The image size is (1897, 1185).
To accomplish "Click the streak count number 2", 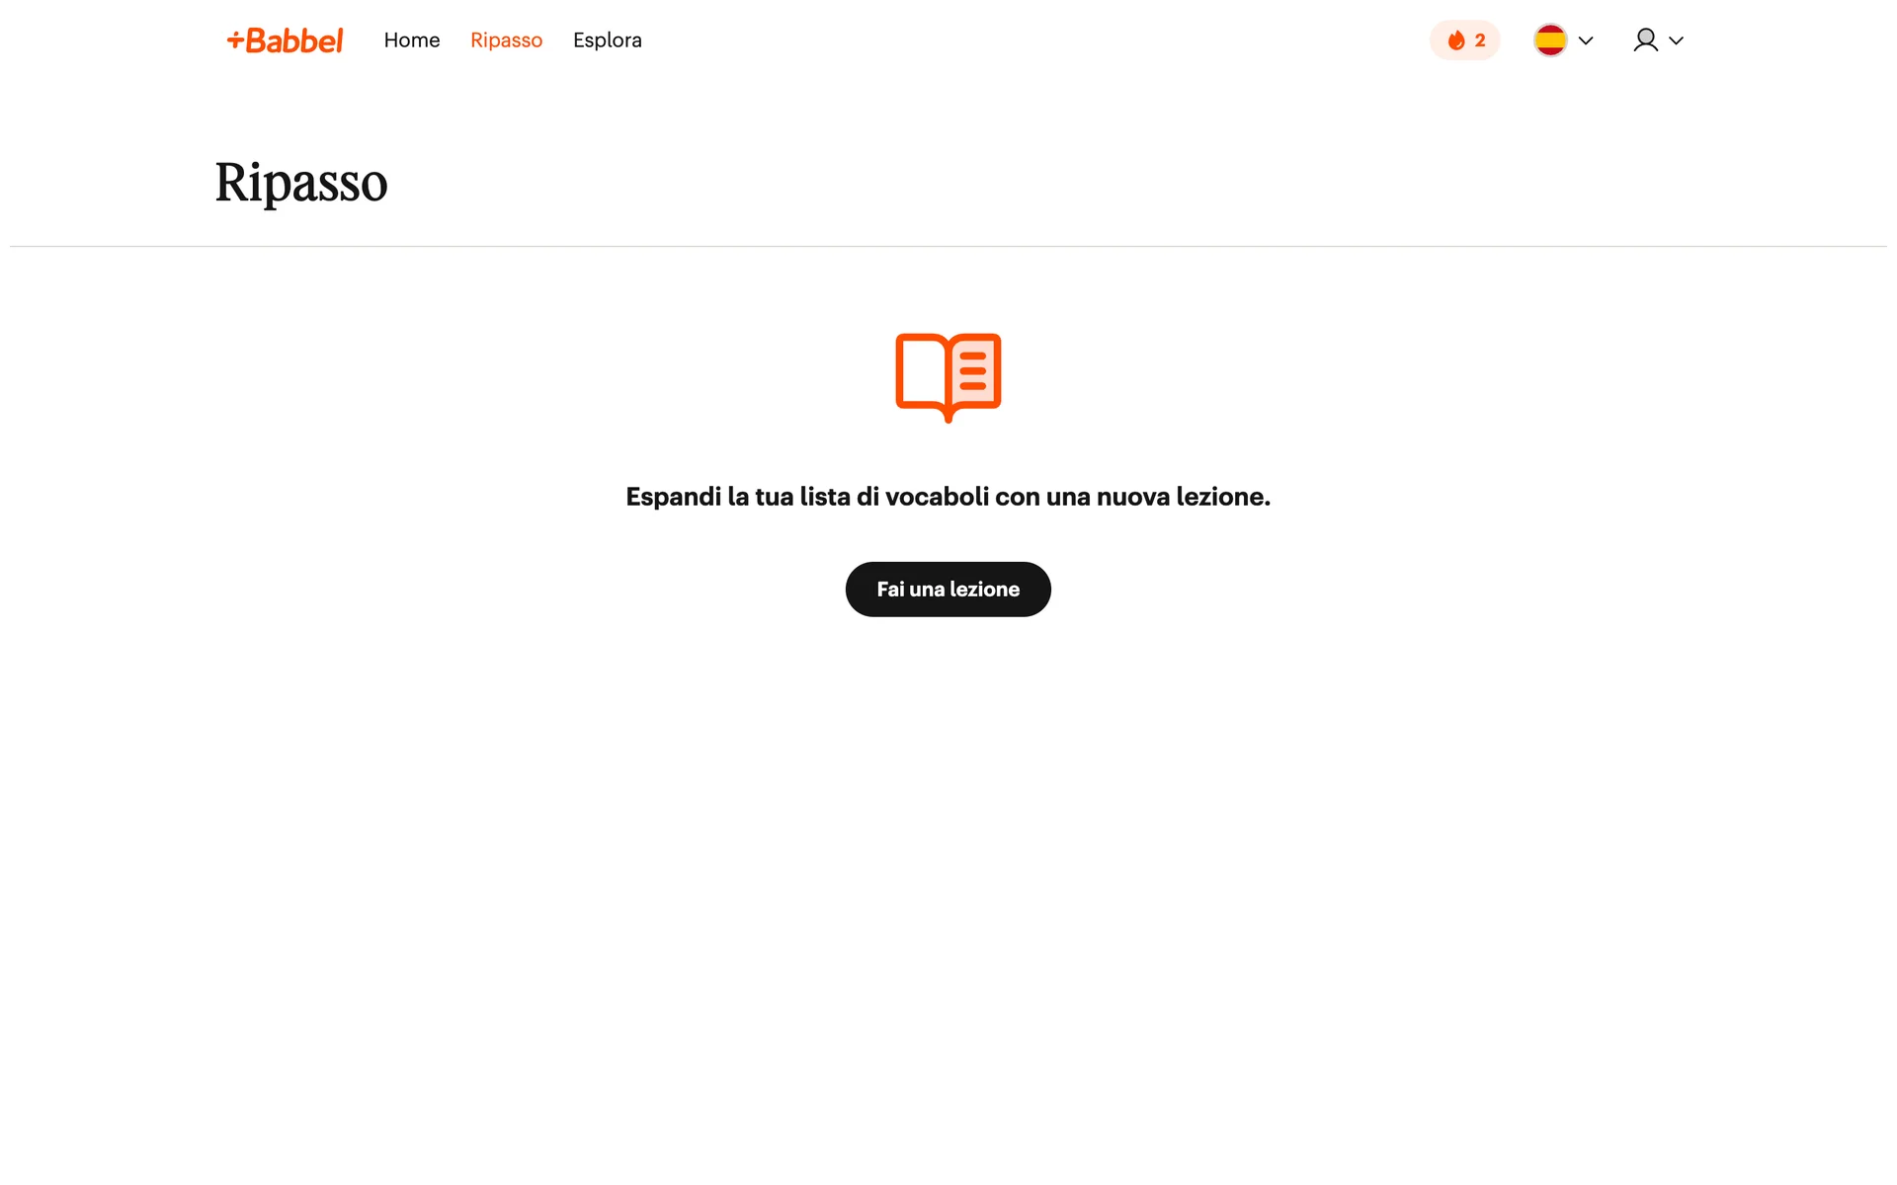I will (1479, 40).
